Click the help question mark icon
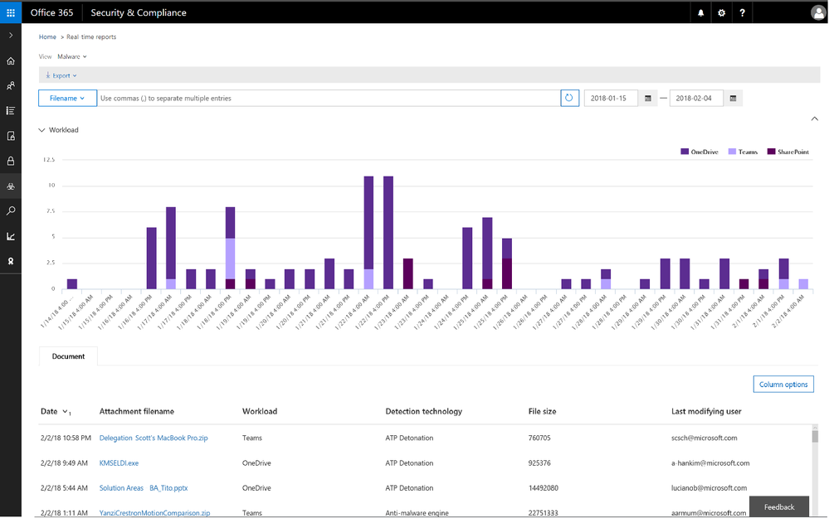This screenshot has height=518, width=829. [743, 12]
